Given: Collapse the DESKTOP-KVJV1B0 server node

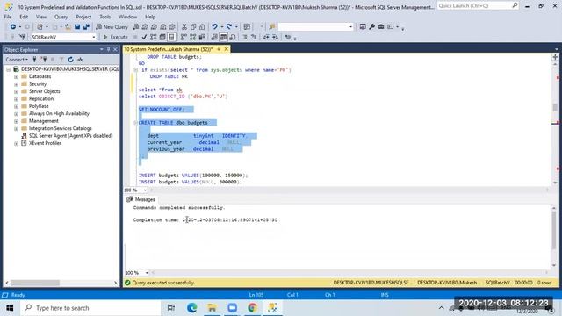Looking at the screenshot, I should click(x=8, y=69).
